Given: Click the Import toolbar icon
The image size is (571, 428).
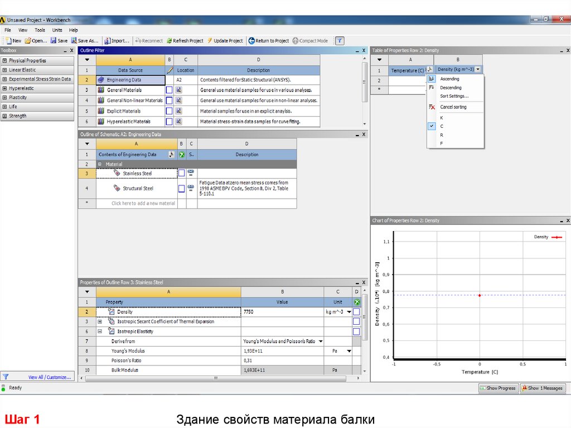Looking at the screenshot, I should coord(107,41).
